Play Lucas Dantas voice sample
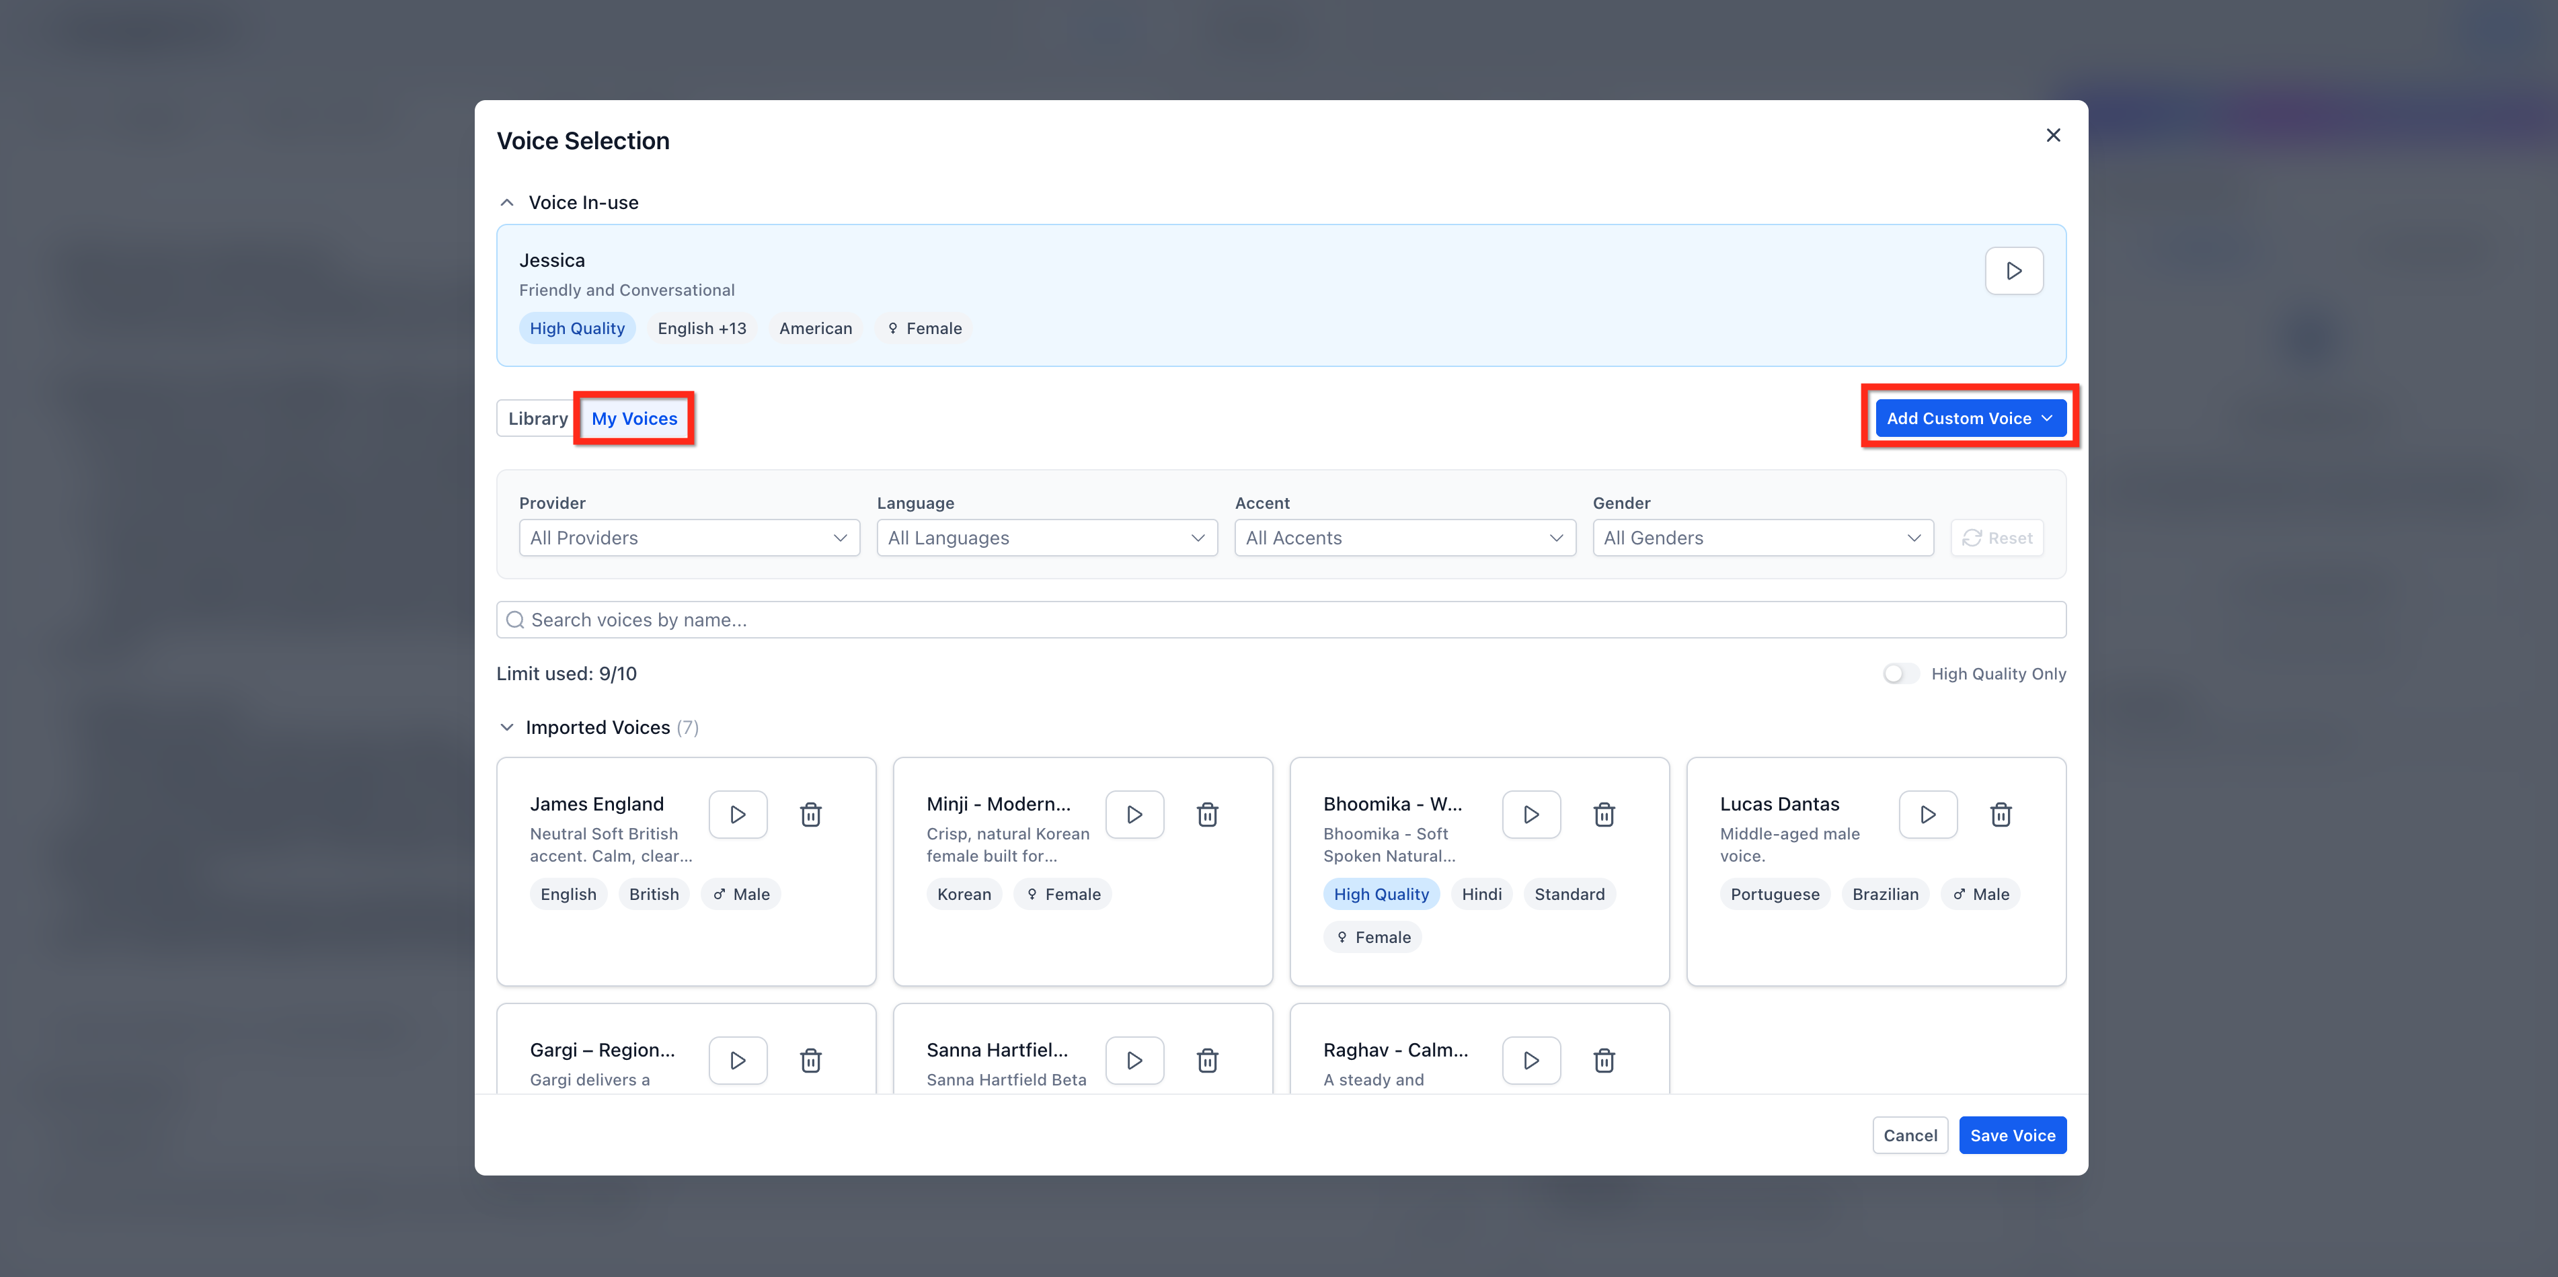The width and height of the screenshot is (2558, 1277). 1927,815
